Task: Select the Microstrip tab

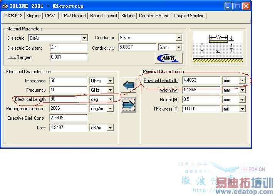Action: click(x=13, y=15)
